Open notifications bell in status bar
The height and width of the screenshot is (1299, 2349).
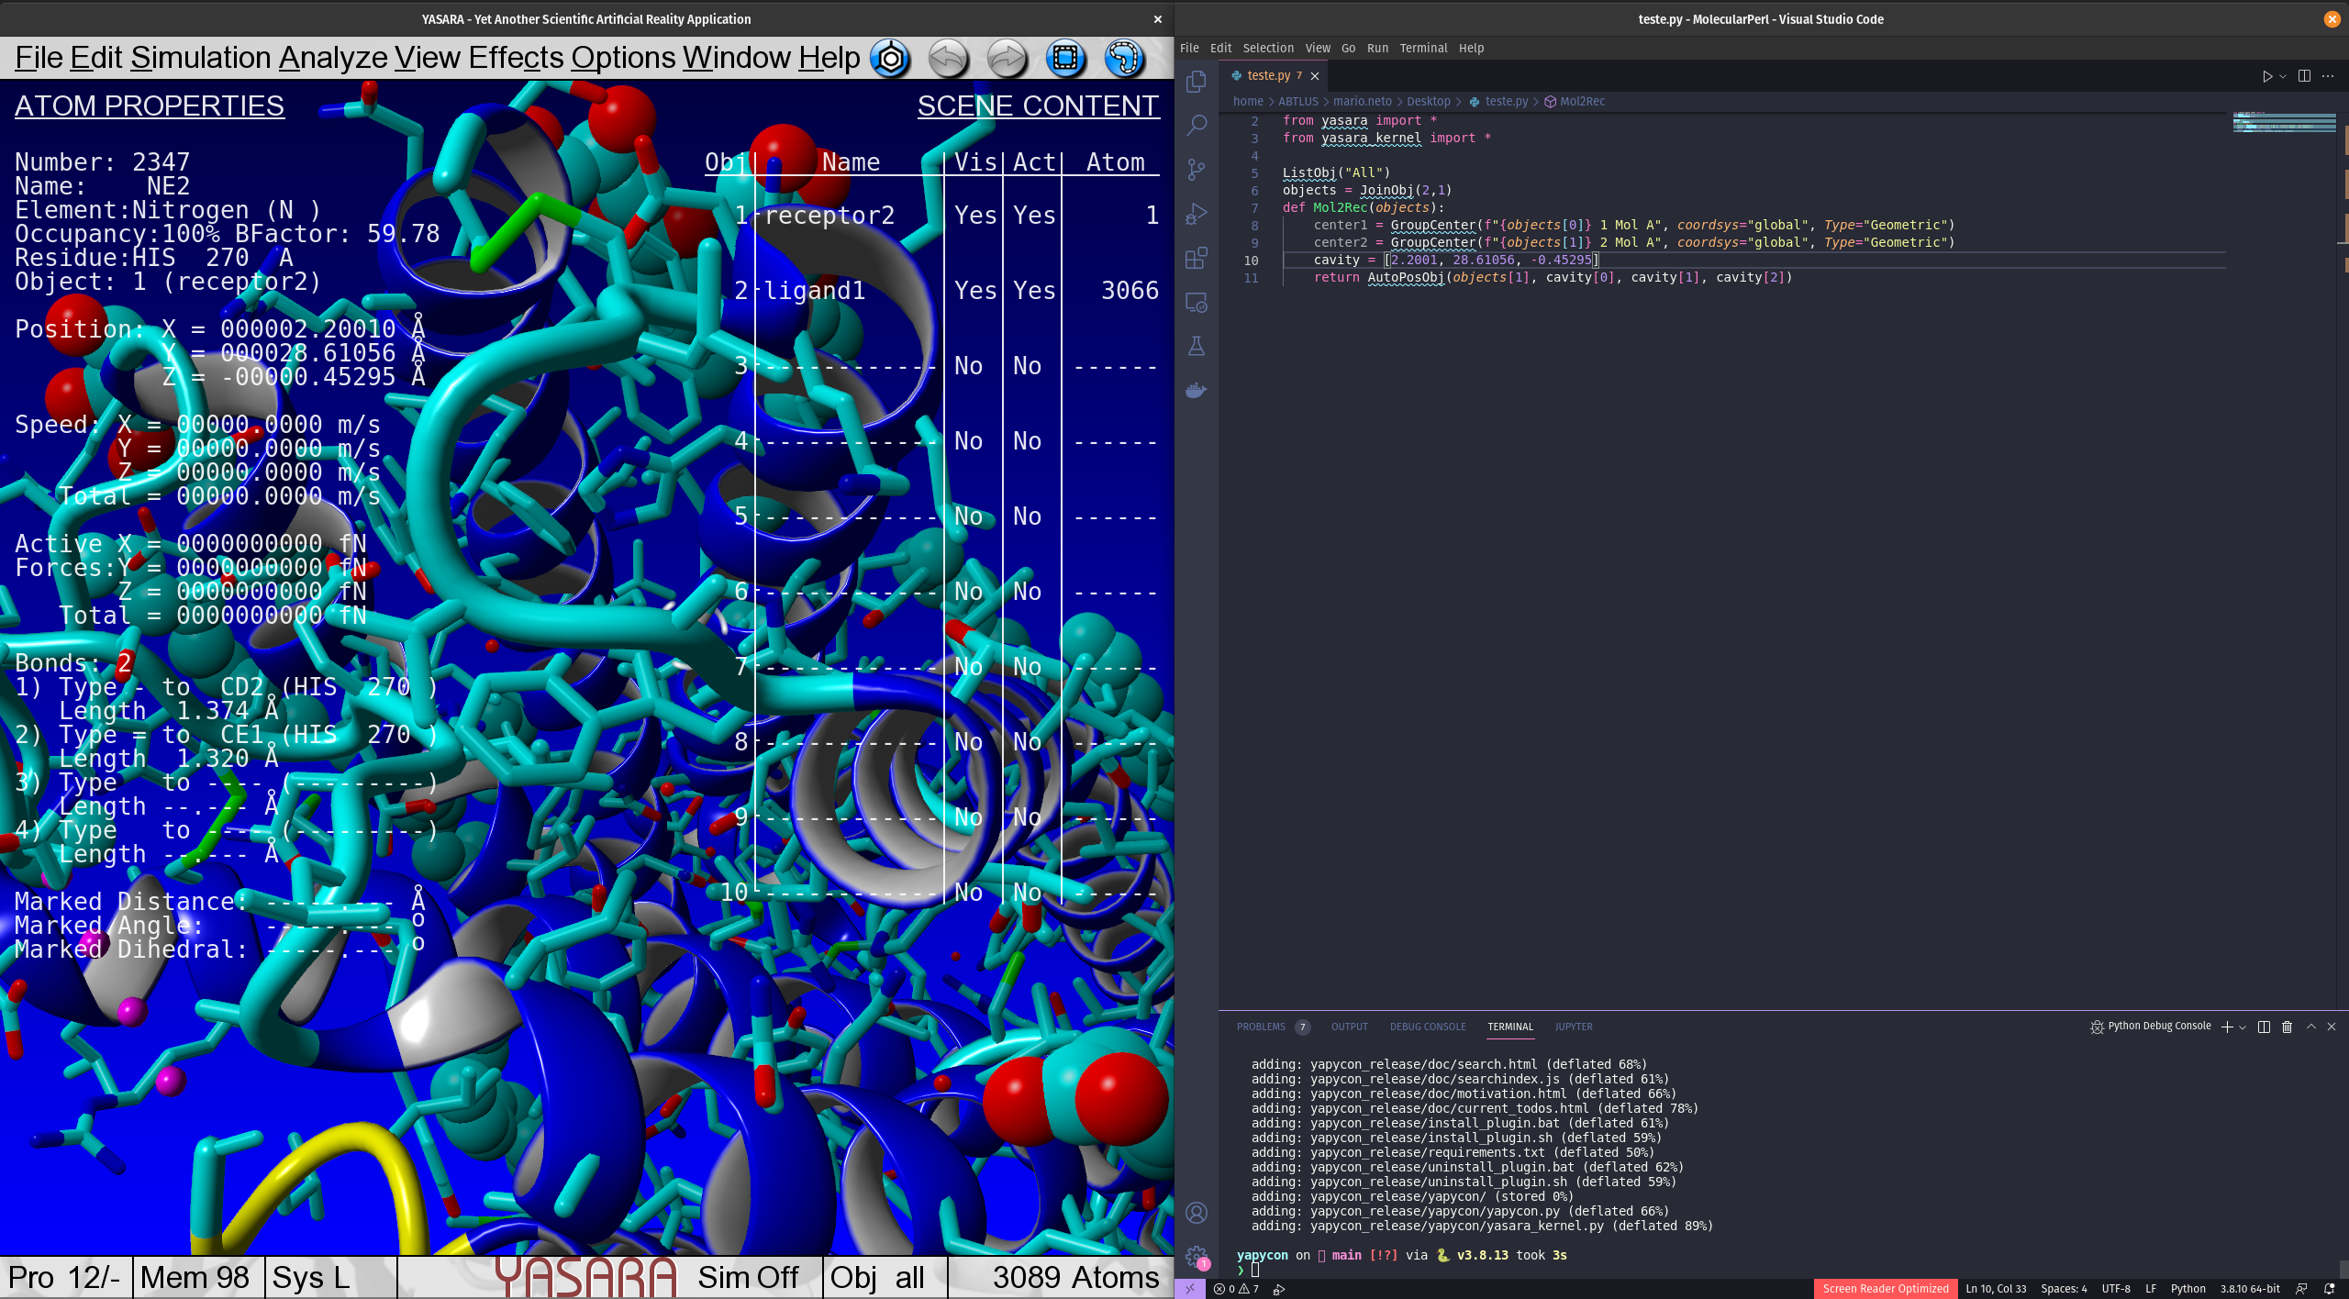tap(2329, 1289)
